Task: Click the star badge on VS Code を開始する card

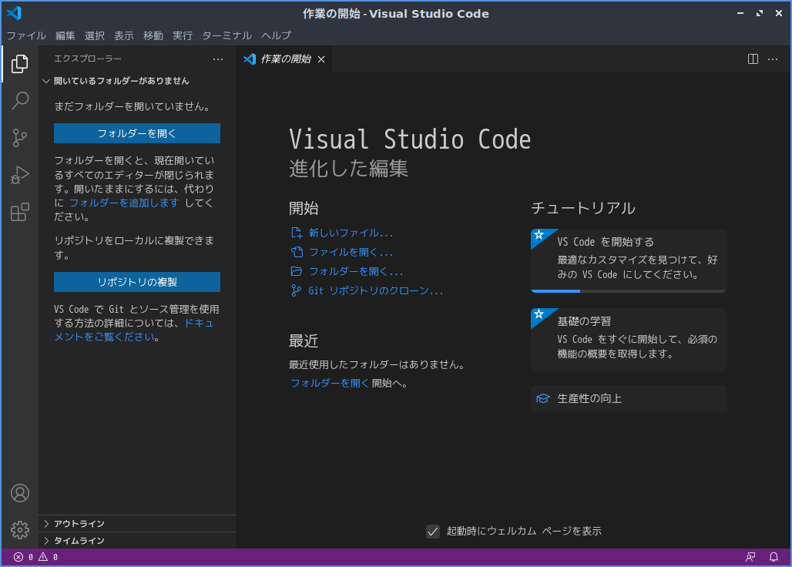Action: click(539, 235)
